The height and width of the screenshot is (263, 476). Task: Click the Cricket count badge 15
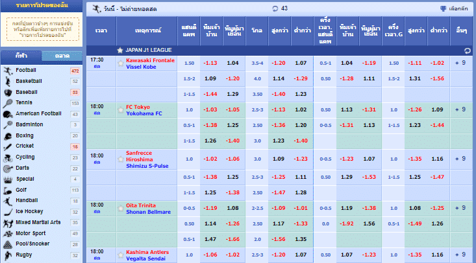point(75,147)
